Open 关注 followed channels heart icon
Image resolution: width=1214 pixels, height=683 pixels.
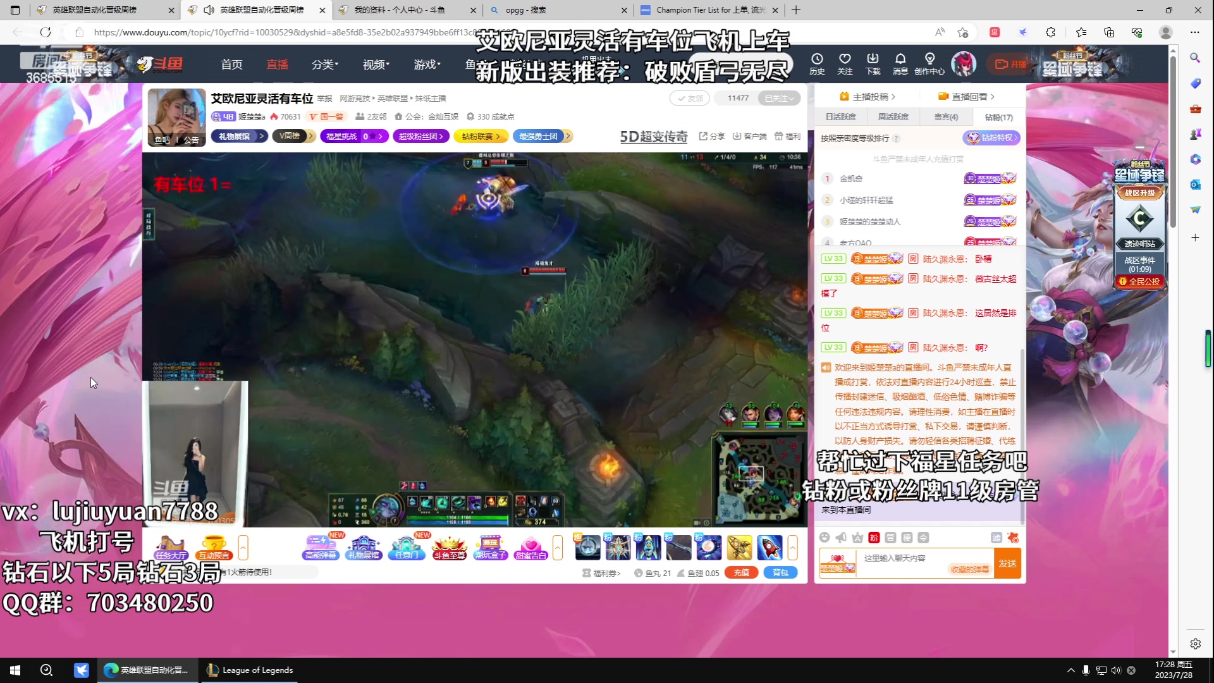pyautogui.click(x=845, y=64)
